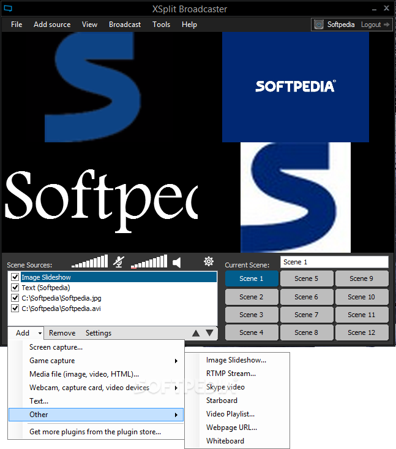
Task: Expand Game capture submenu arrow
Action: [176, 361]
